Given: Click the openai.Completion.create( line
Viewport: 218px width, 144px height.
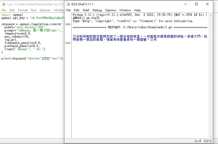Looking at the screenshot, I should click(31, 24).
